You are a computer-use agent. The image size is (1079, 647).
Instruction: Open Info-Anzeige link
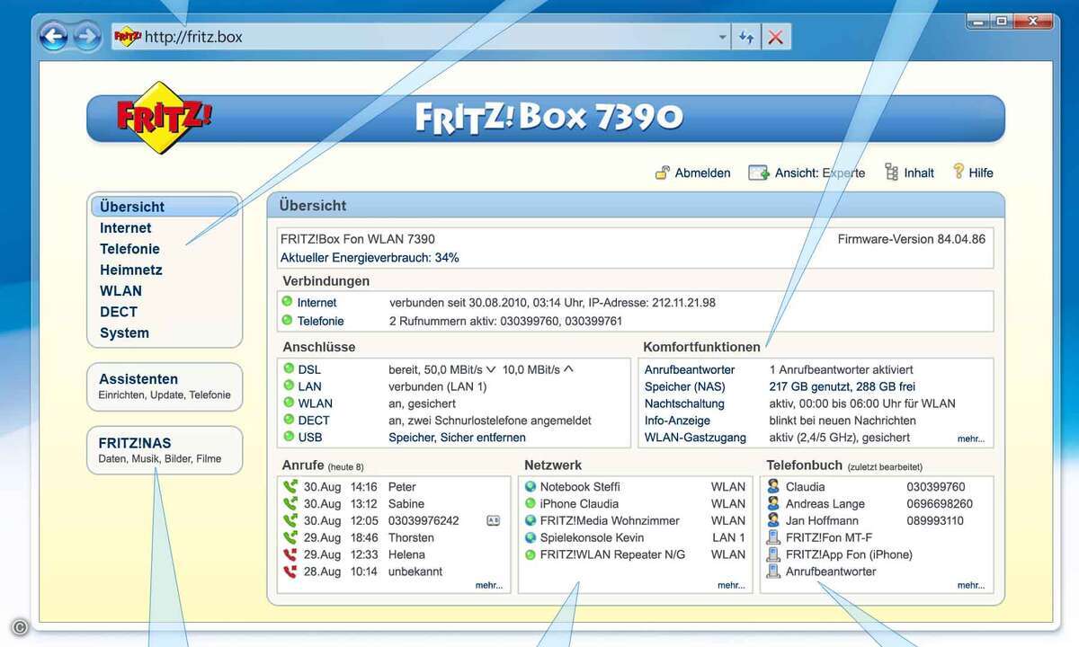(677, 421)
